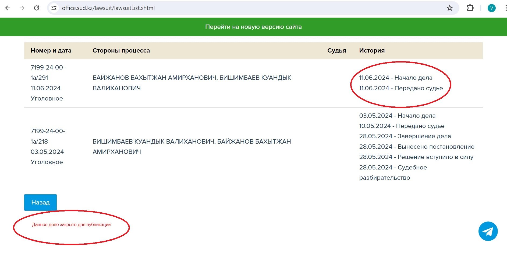The image size is (507, 253).
Task: Open site information icon in address bar
Action: click(54, 8)
